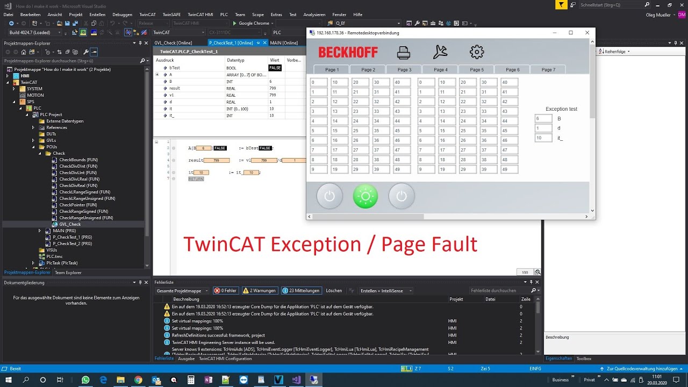Open the Debuggen menu
The width and height of the screenshot is (688, 387).
[x=123, y=15]
